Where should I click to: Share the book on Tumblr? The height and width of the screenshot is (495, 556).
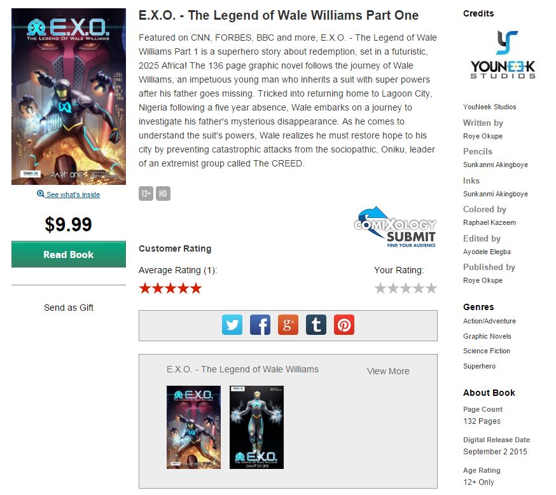coord(316,324)
